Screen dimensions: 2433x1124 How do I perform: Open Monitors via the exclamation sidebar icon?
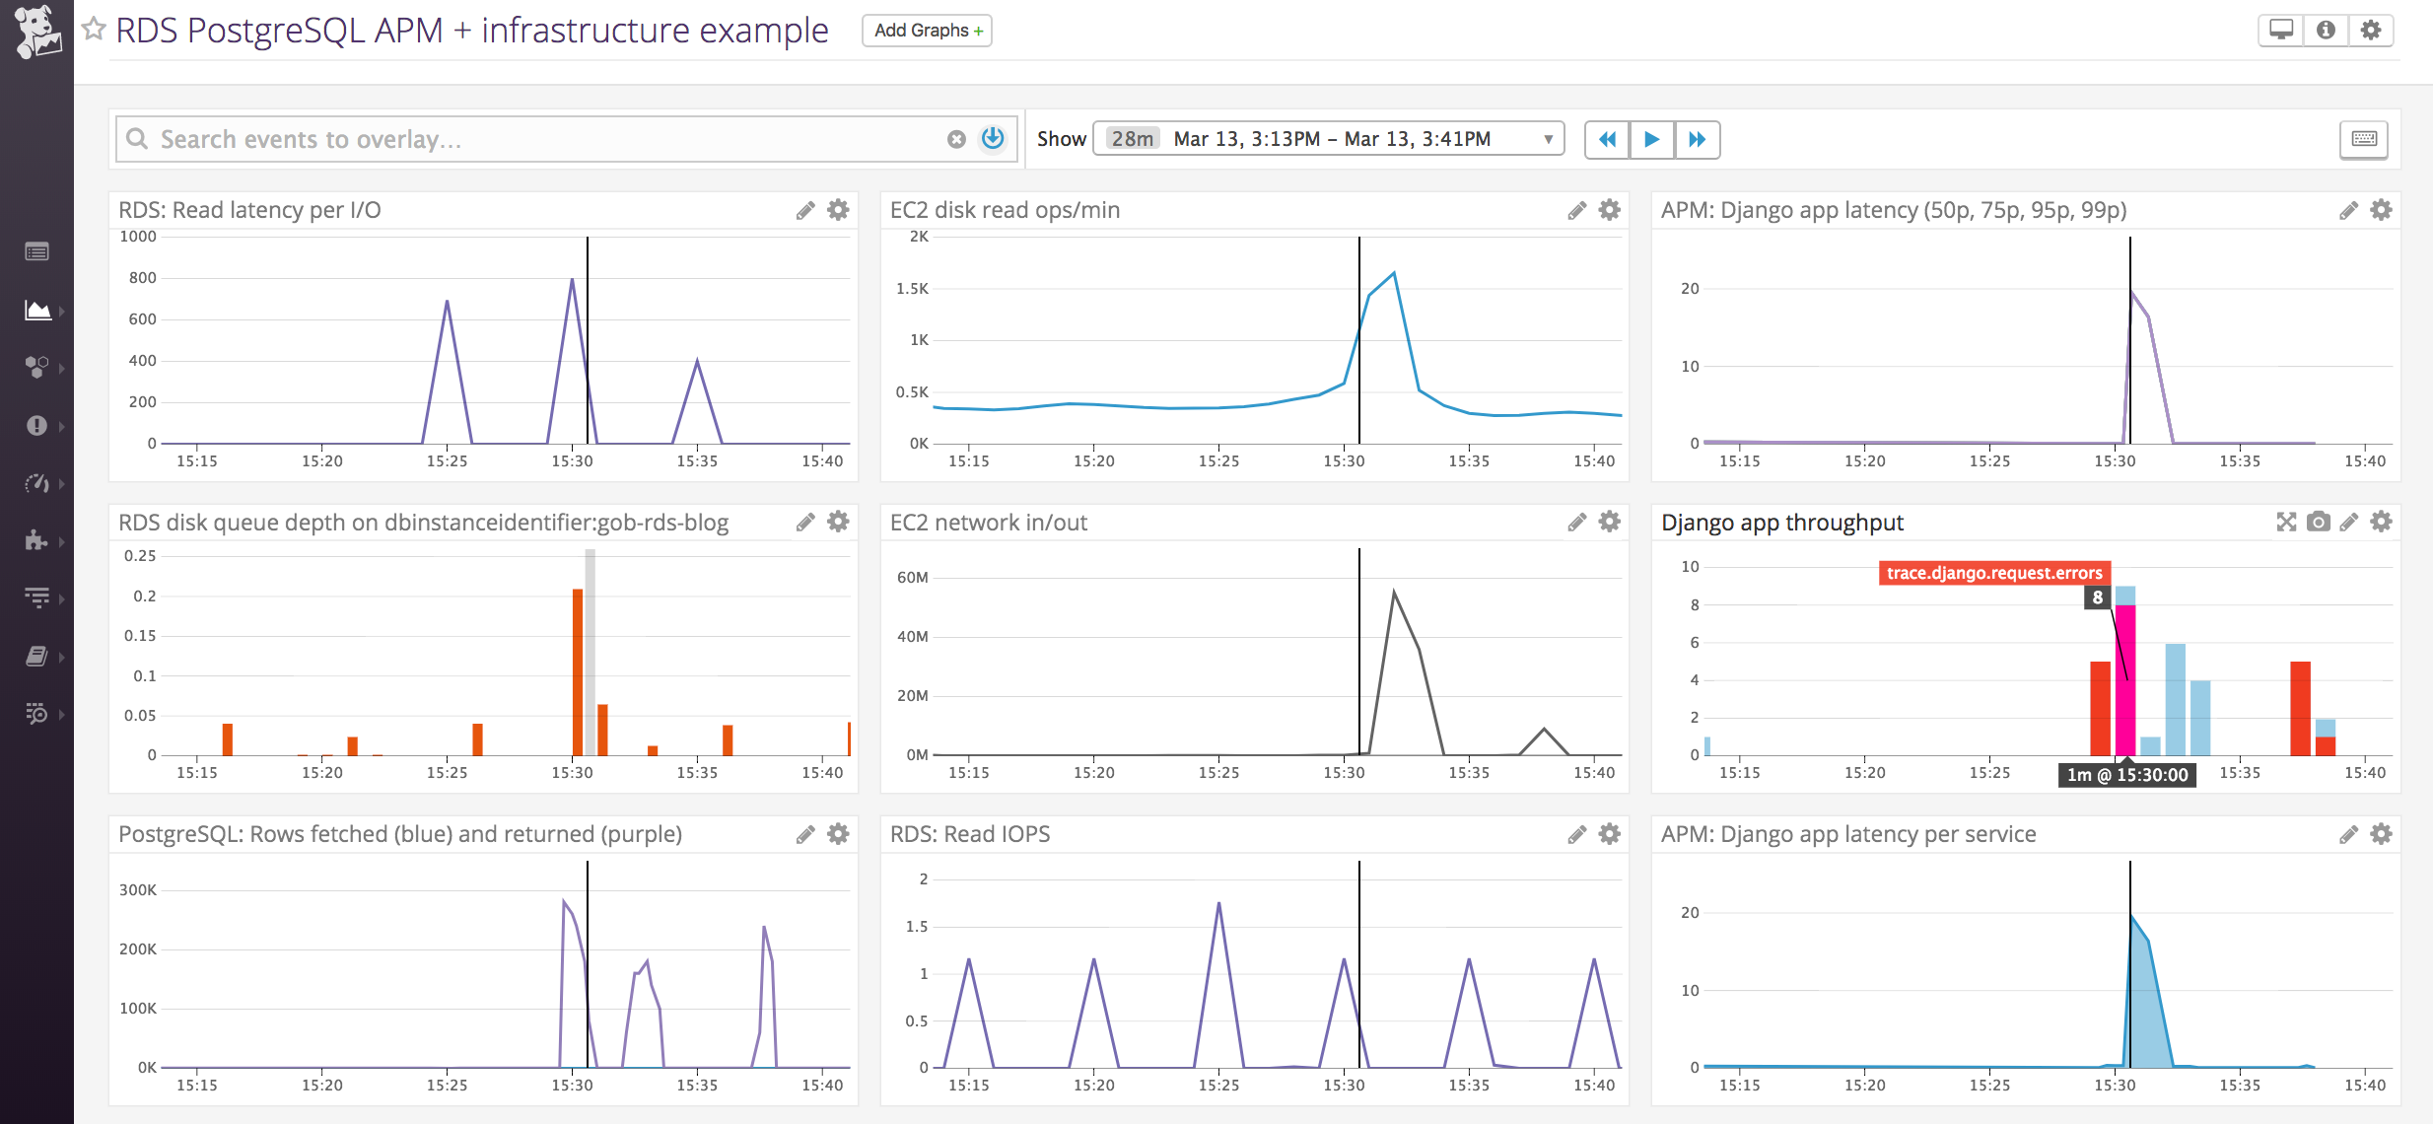(x=37, y=426)
